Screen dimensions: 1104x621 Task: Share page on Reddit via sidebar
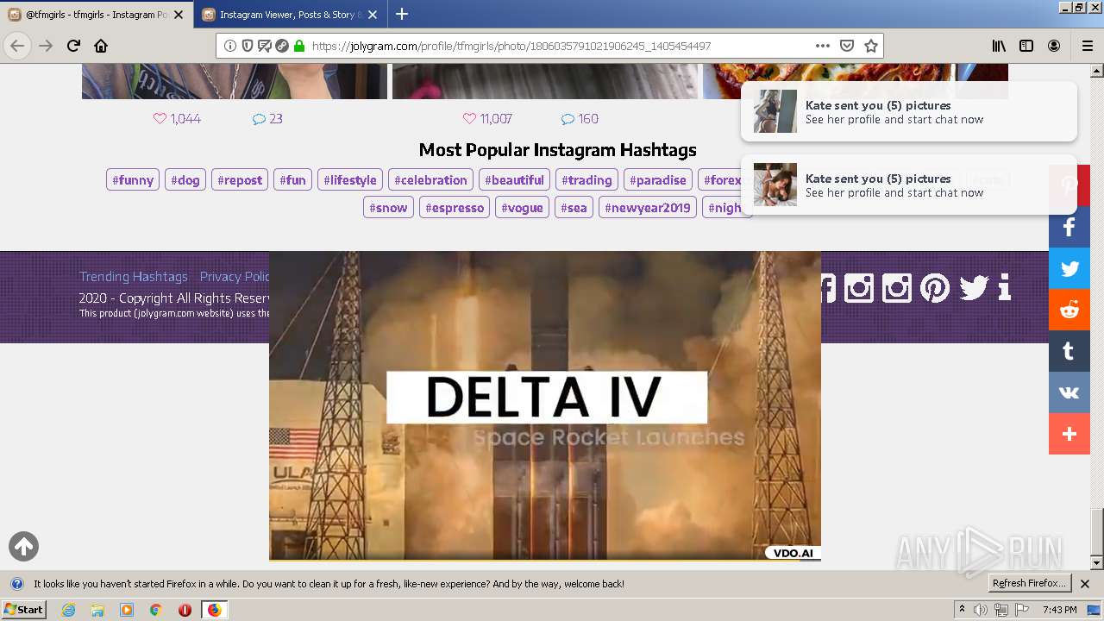(1069, 310)
